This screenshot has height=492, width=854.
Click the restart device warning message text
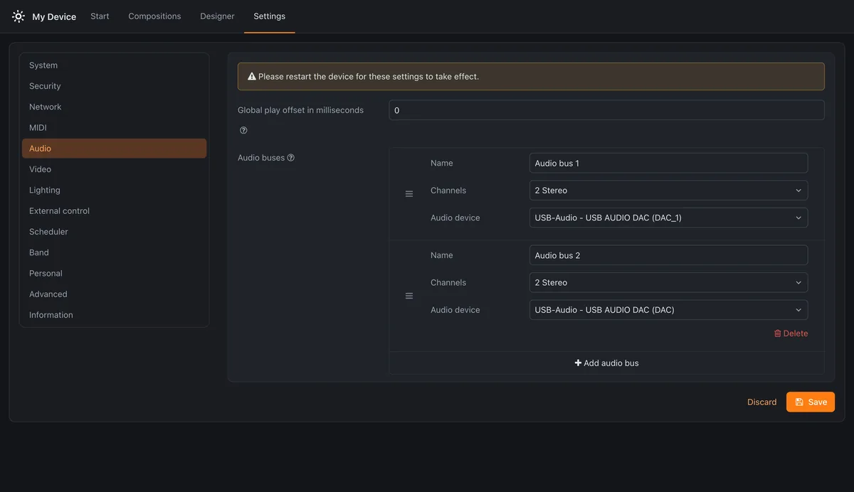pos(369,76)
